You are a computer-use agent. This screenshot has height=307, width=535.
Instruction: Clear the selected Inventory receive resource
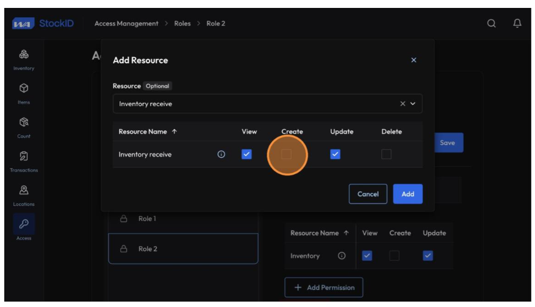403,104
